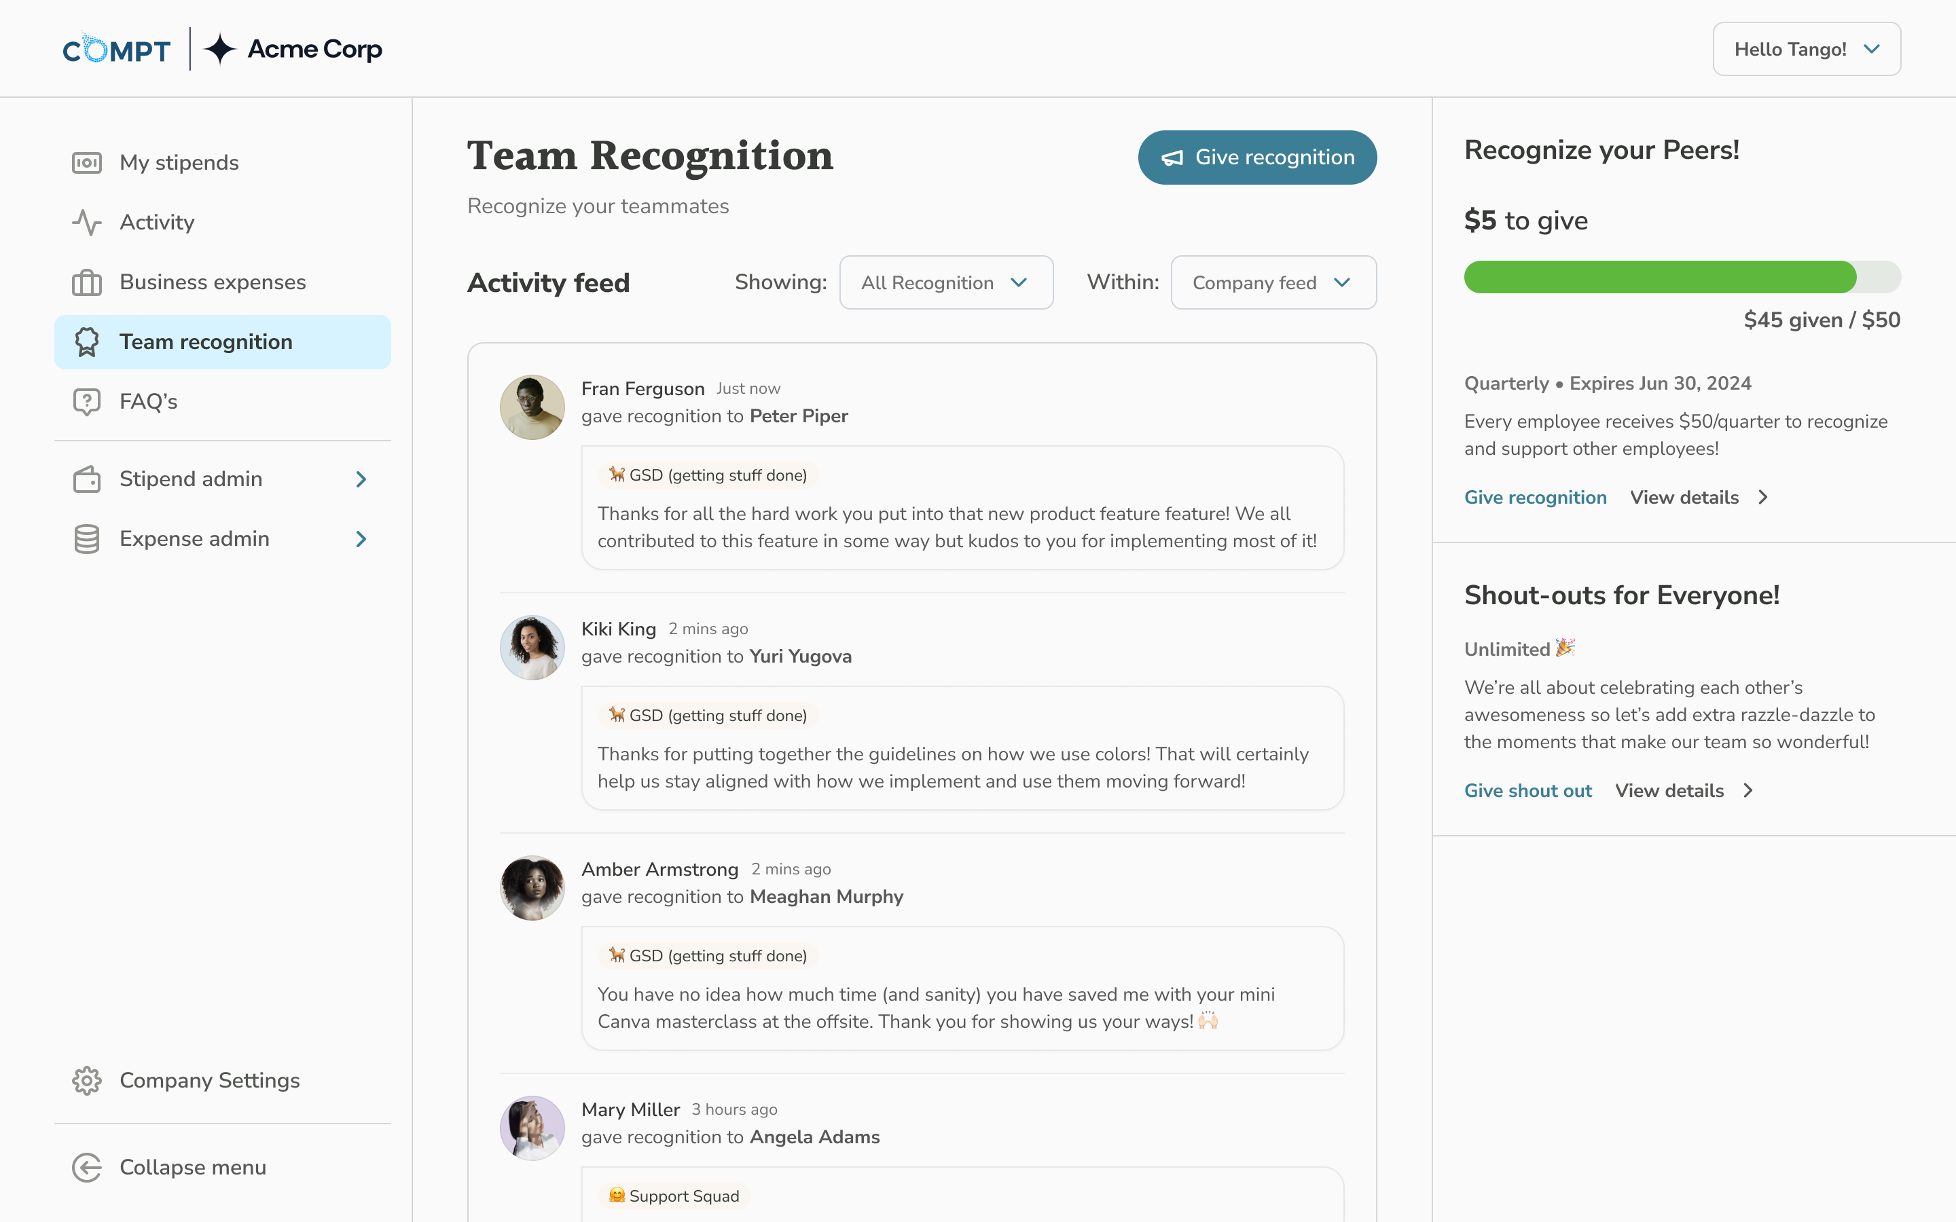This screenshot has height=1222, width=1956.
Task: Click View details under Shout-outs for Everyone
Action: tap(1669, 791)
